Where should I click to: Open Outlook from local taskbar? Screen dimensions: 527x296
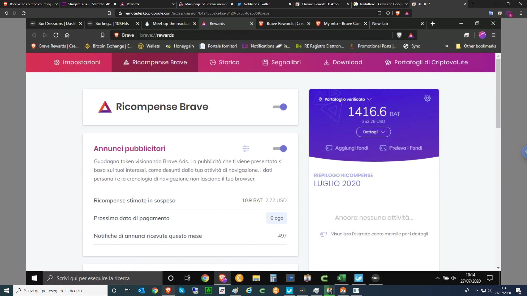pos(141,291)
